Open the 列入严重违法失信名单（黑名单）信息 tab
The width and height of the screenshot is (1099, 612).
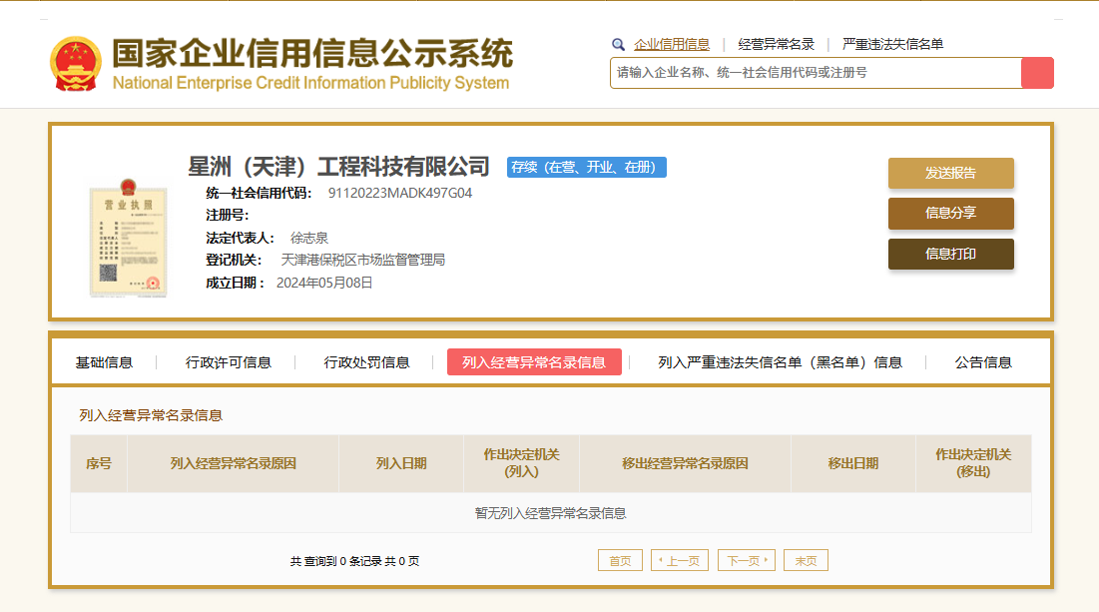point(781,362)
